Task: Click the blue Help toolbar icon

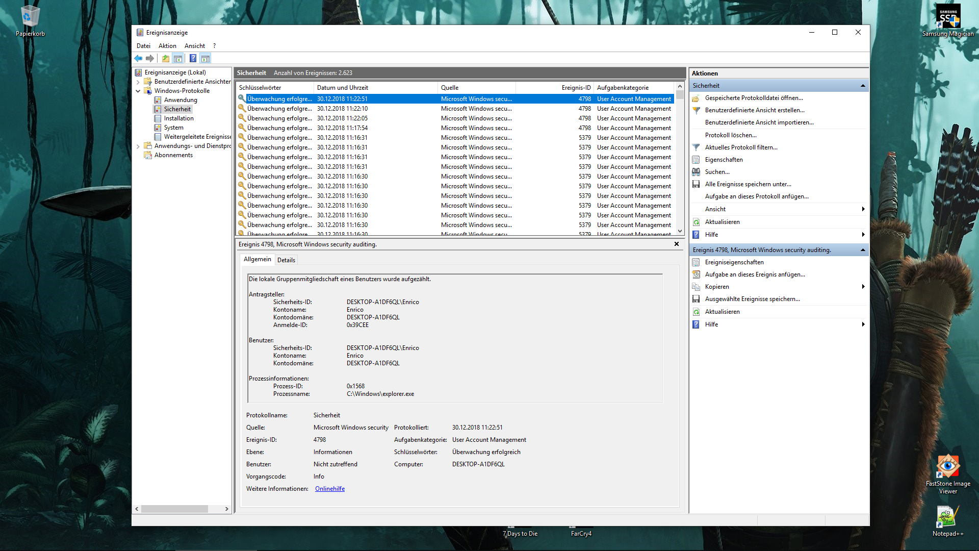Action: tap(193, 58)
